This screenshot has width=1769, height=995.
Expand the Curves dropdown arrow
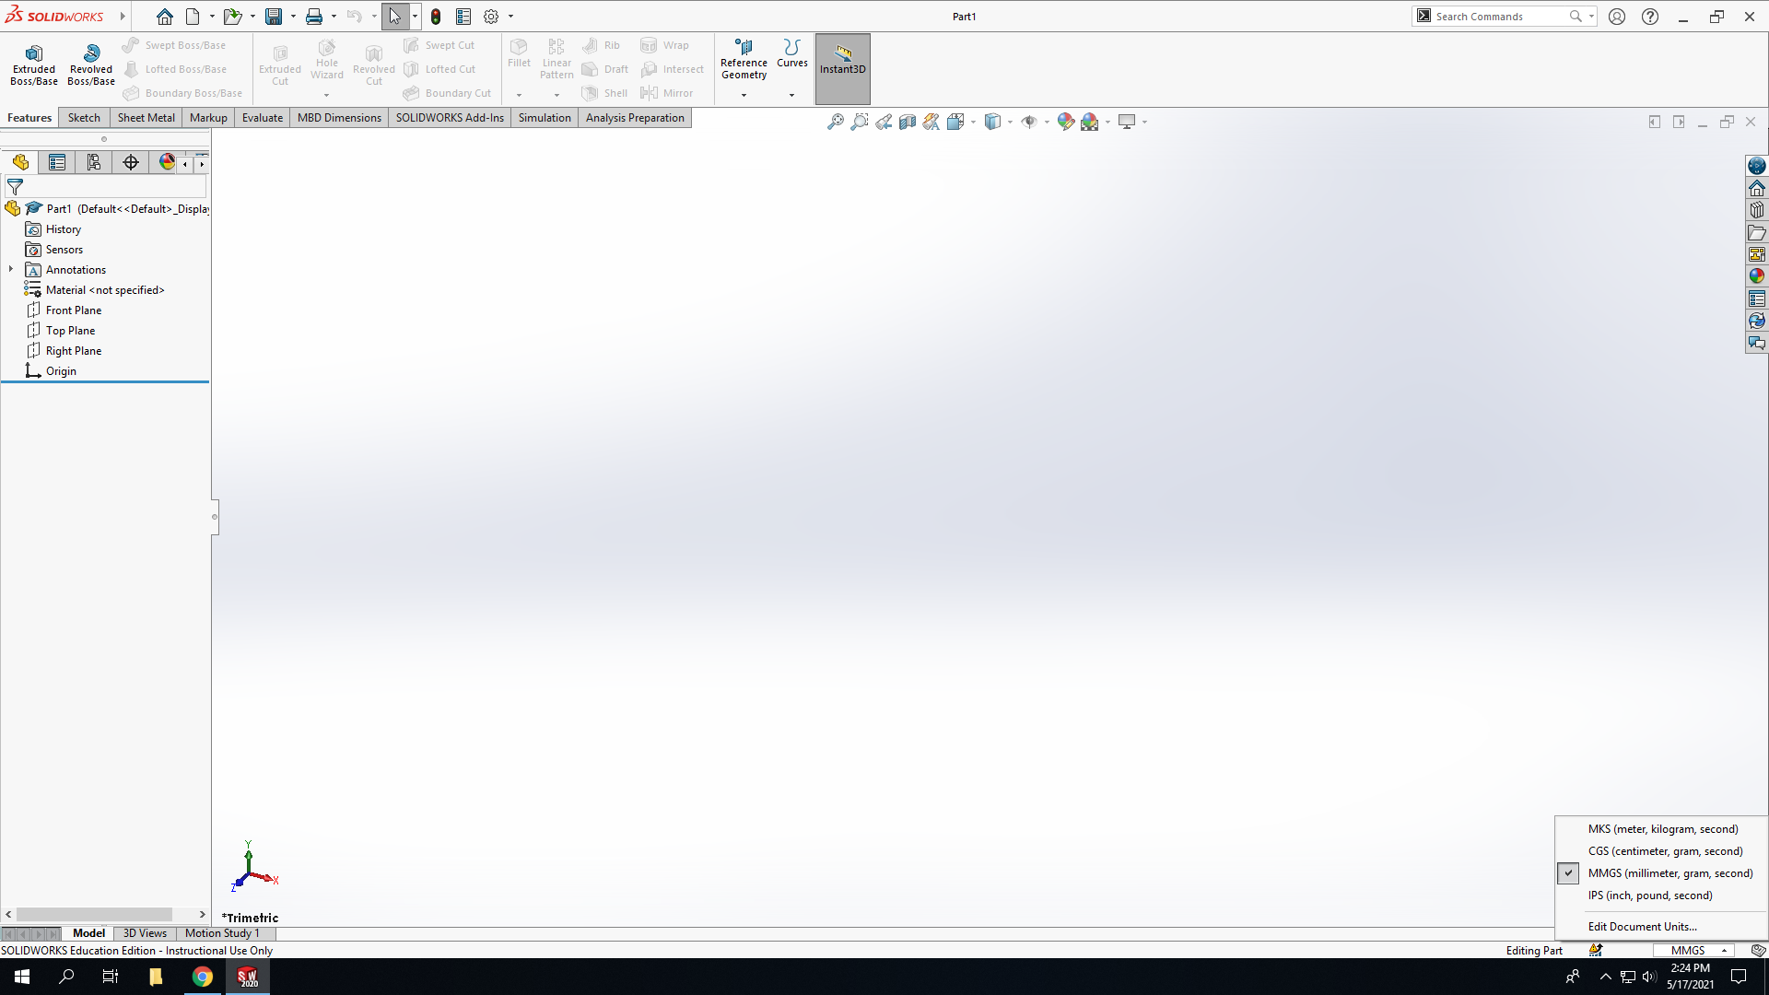(791, 95)
